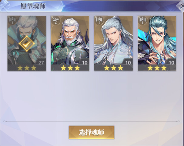The height and width of the screenshot is (146, 184).
Task: Click the class emblem on the silver ponytail card
Action: 99,20
